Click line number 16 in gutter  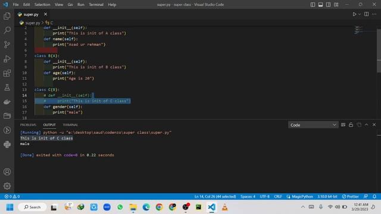(x=24, y=107)
